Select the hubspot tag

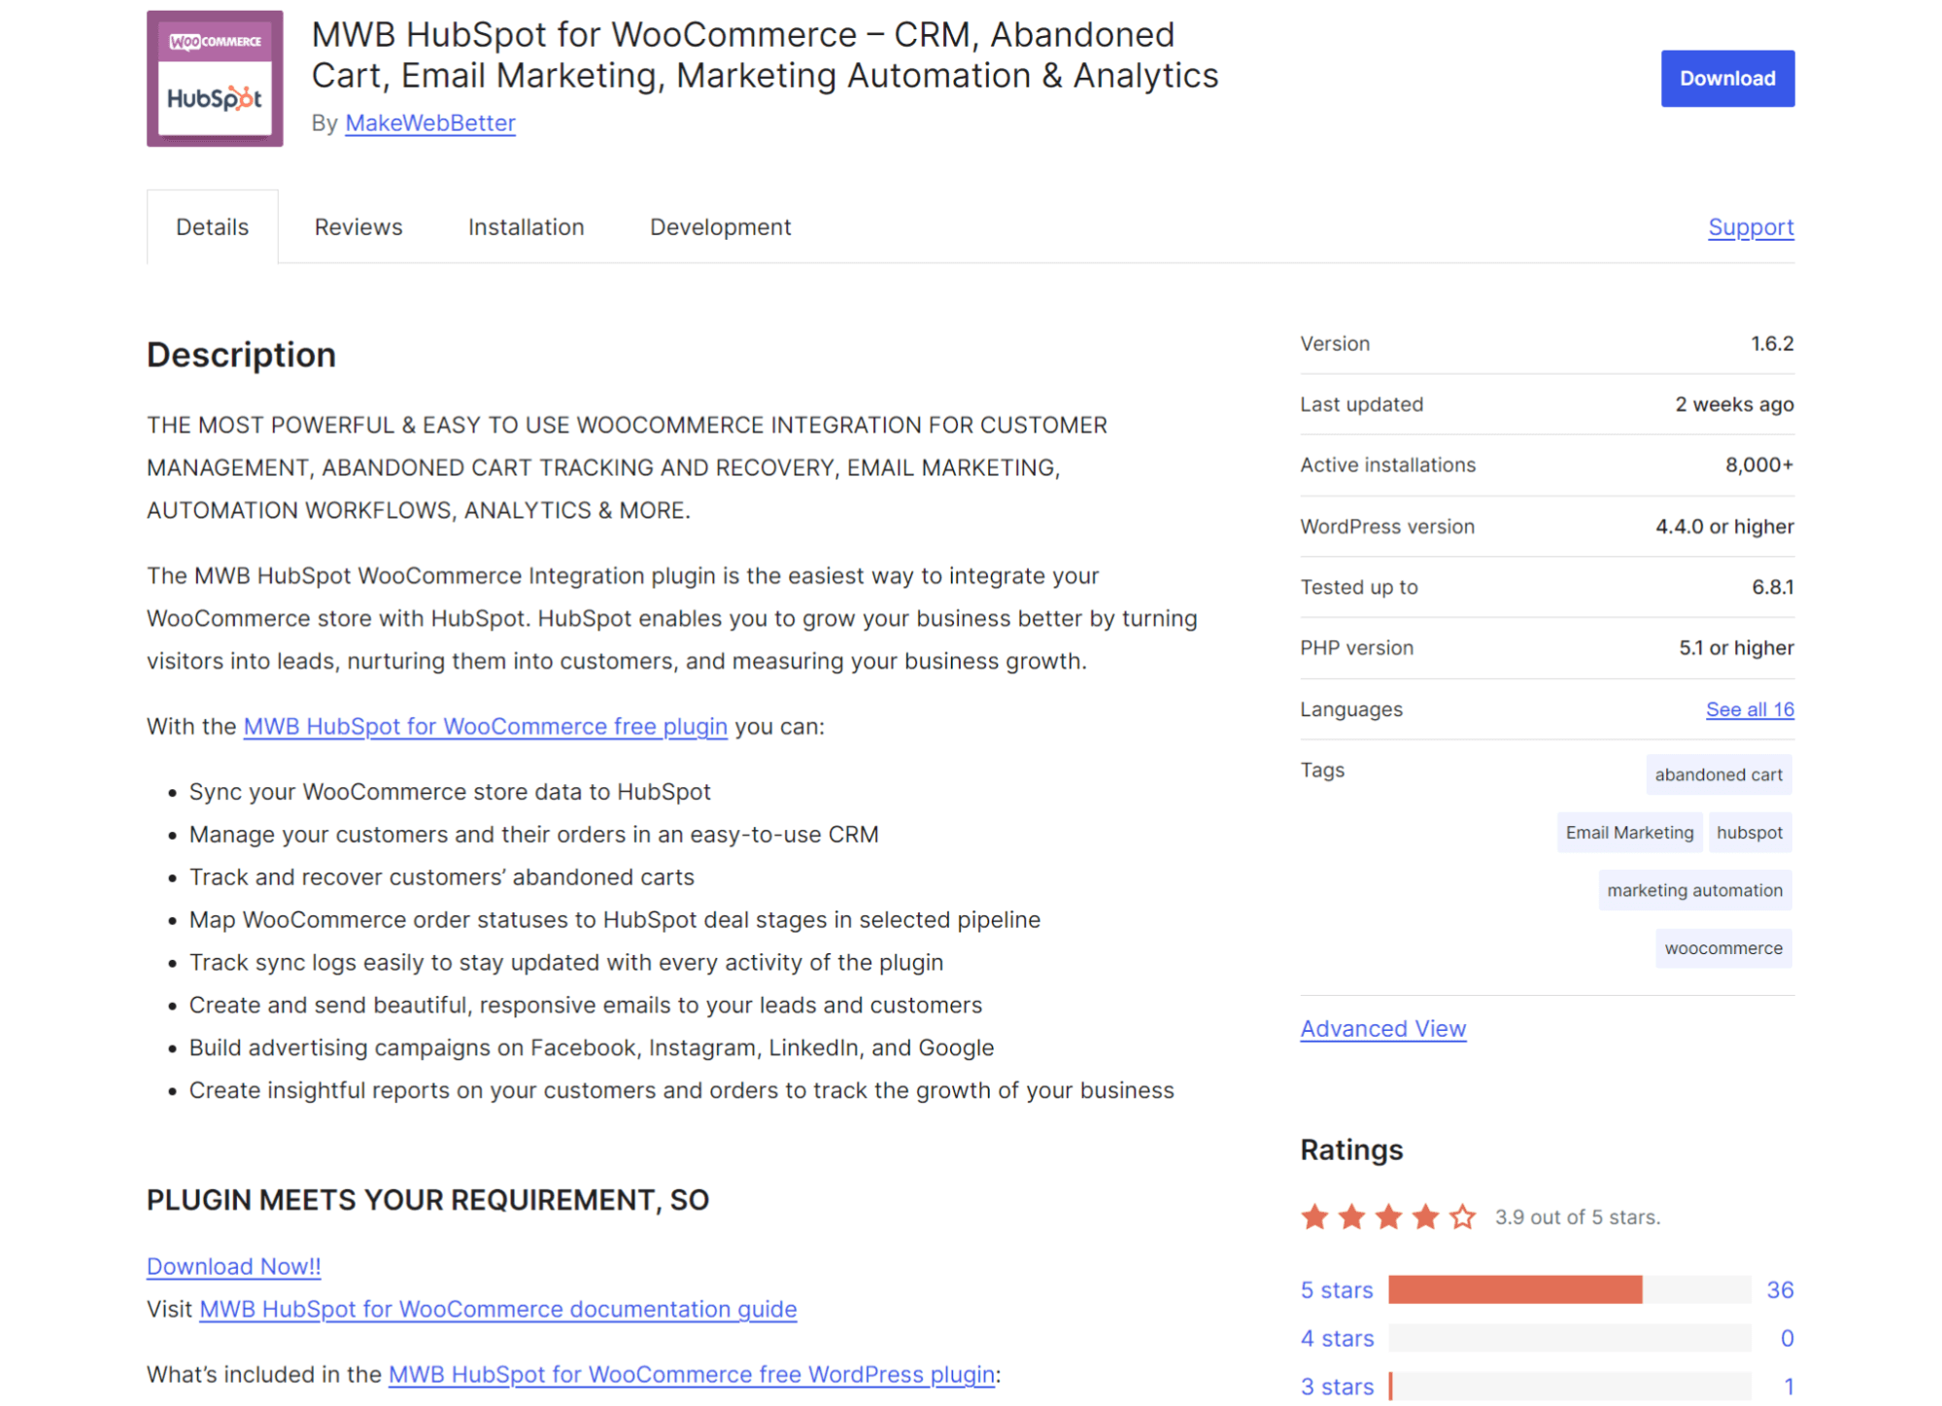(x=1749, y=833)
